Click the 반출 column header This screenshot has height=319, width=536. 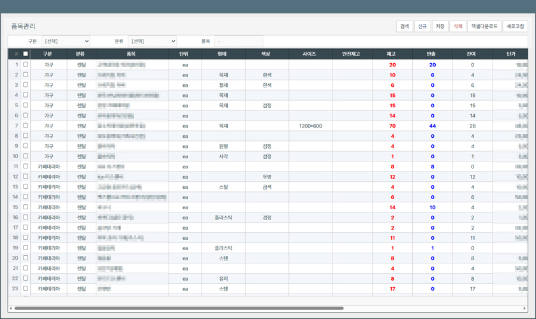click(432, 54)
